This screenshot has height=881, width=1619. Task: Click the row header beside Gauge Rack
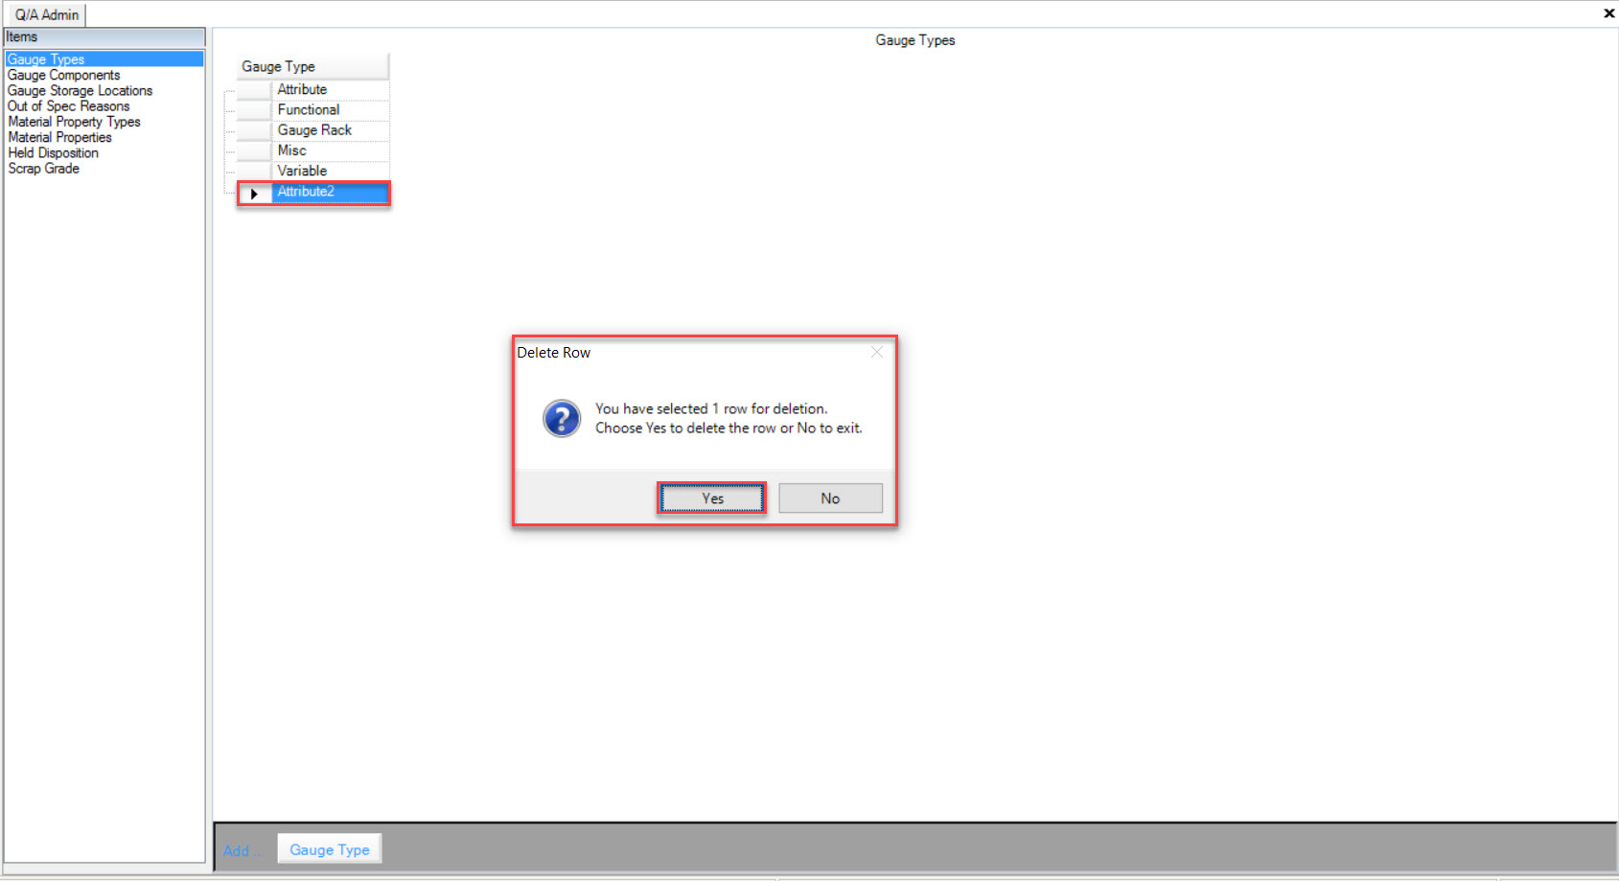[254, 129]
